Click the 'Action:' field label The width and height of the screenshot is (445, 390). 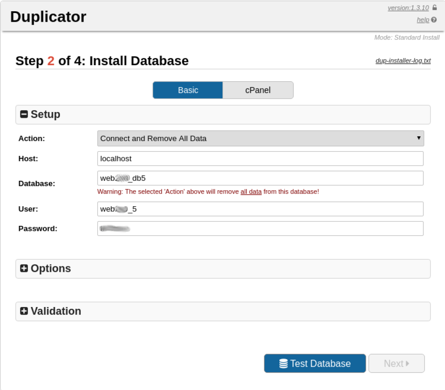[32, 139]
